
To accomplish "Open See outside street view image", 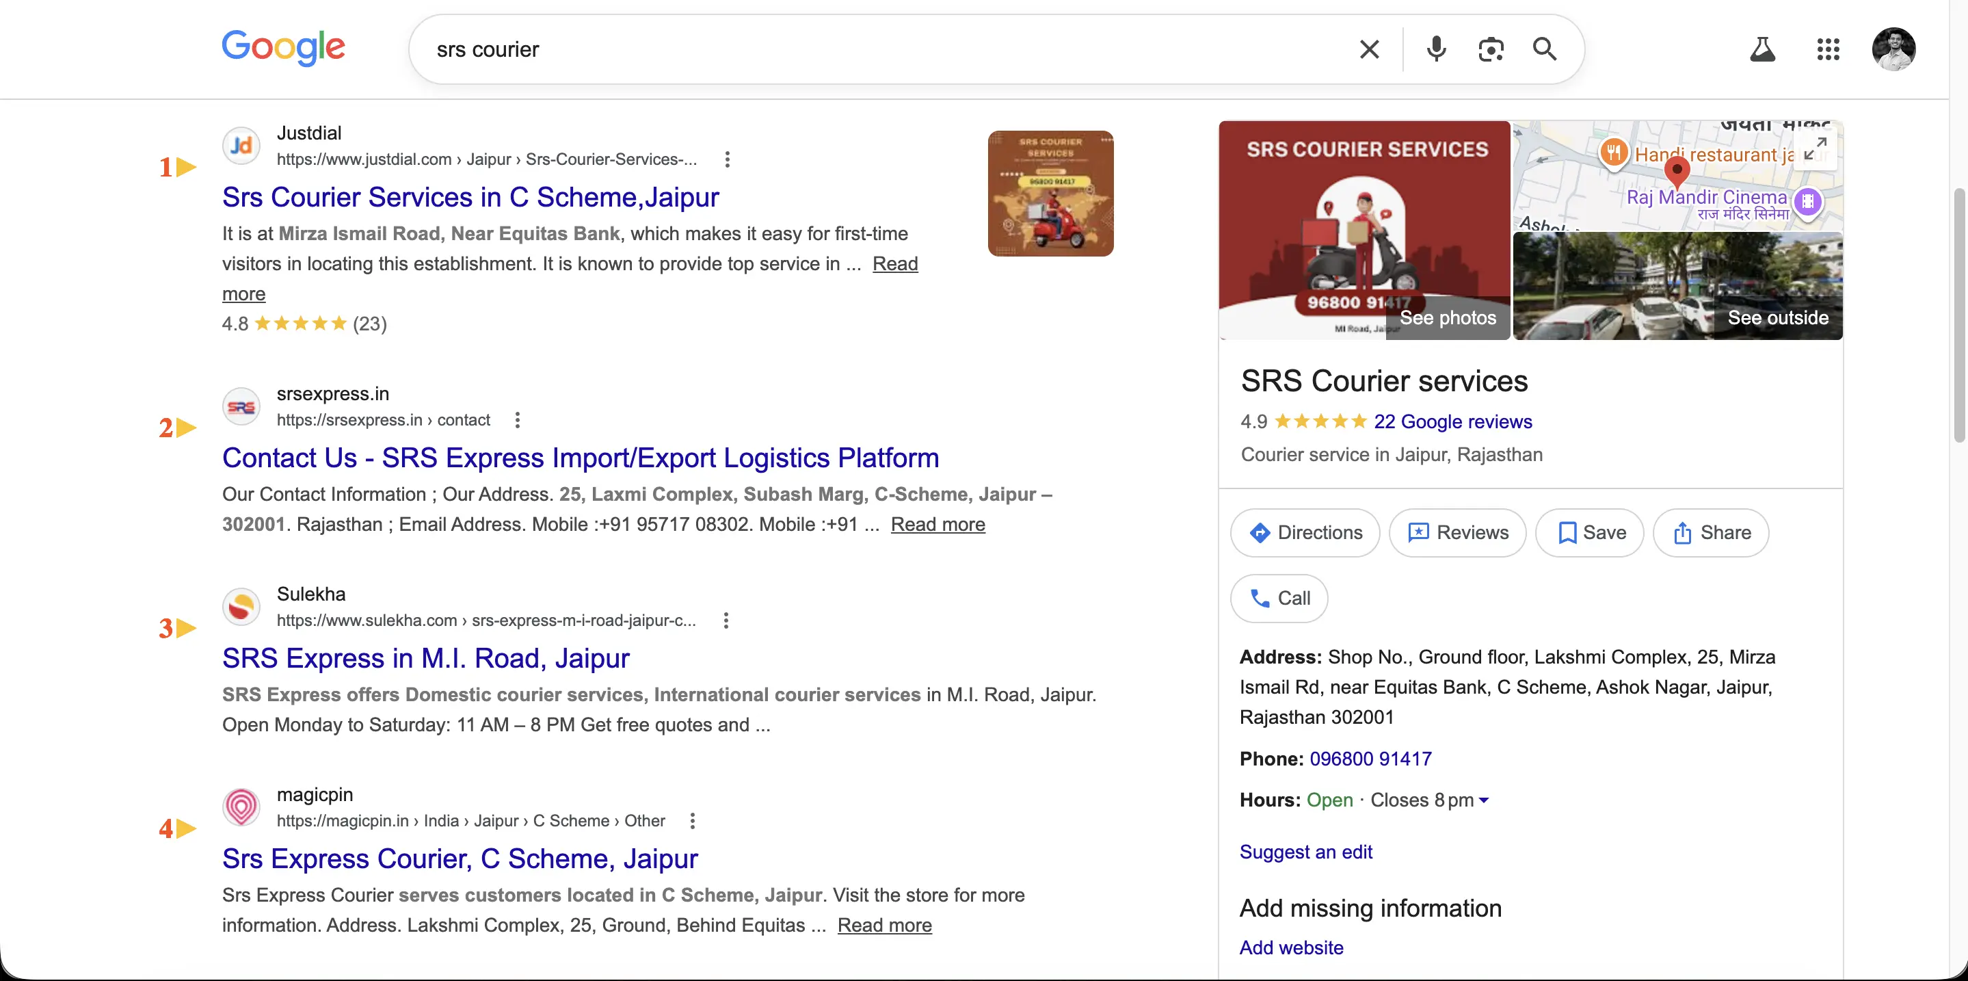I will (1677, 287).
